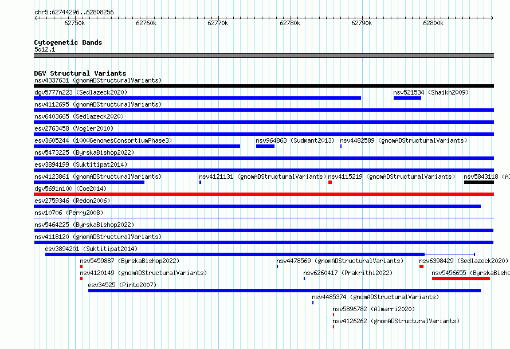Viewport: 510px width, 349px height.
Task: Click the chr5:62744296..62808256 coordinate text
Action: pos(74,12)
